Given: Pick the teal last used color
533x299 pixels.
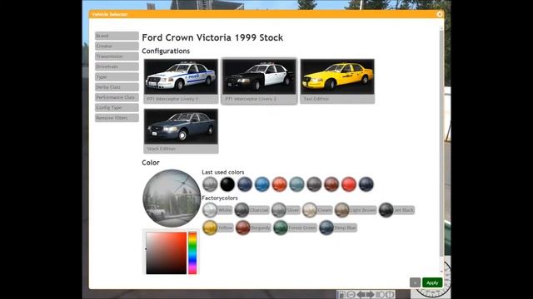Looking at the screenshot, I should (296, 184).
